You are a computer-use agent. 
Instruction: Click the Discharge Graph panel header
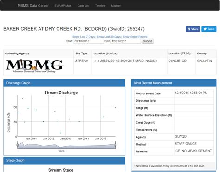click(64, 83)
